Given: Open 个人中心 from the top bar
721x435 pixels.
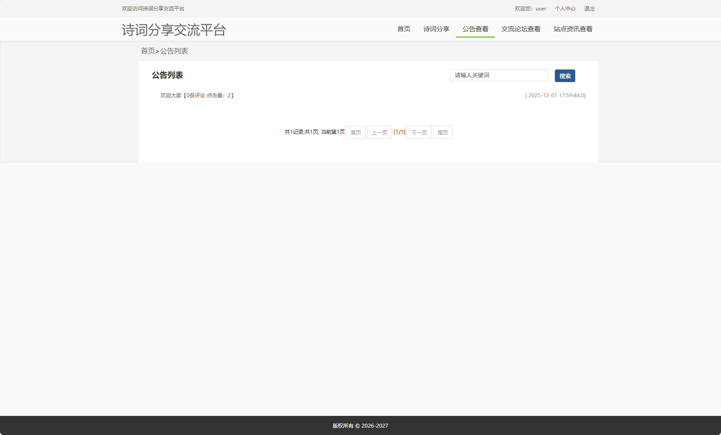Looking at the screenshot, I should click(x=566, y=8).
